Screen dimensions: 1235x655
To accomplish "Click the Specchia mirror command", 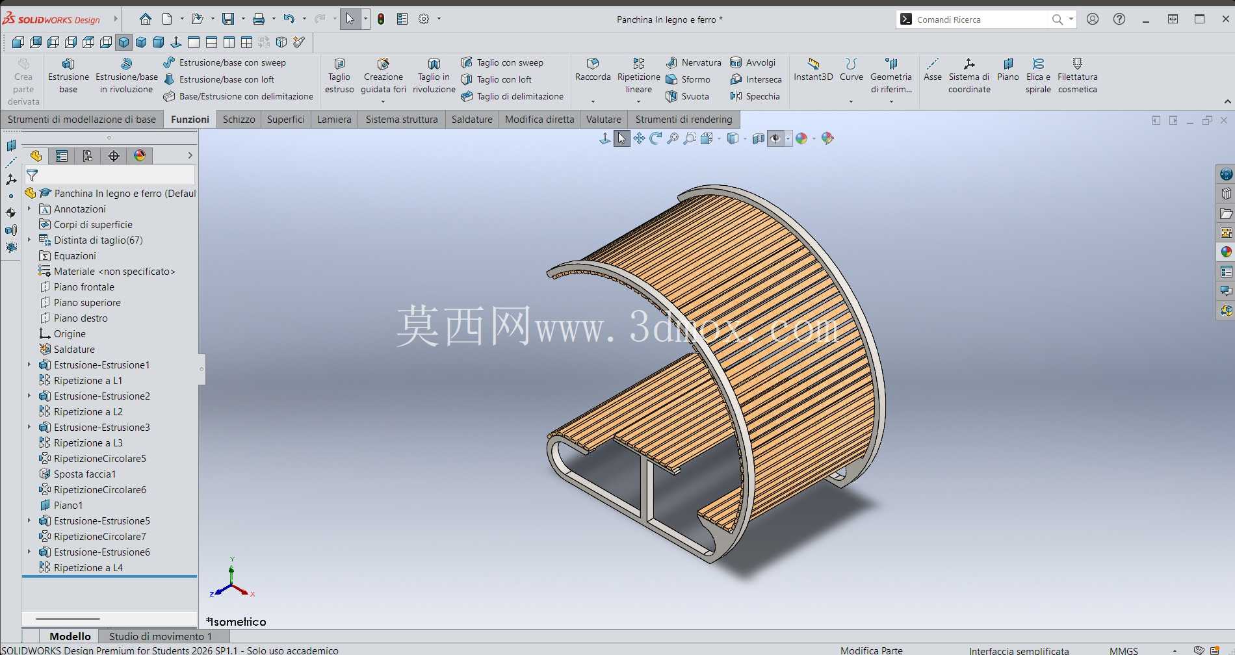I will point(755,96).
